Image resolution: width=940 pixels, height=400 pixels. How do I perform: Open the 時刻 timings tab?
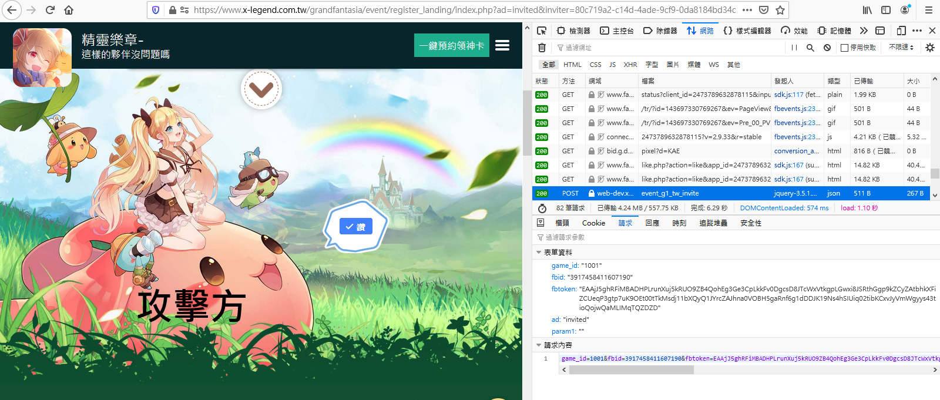click(679, 223)
